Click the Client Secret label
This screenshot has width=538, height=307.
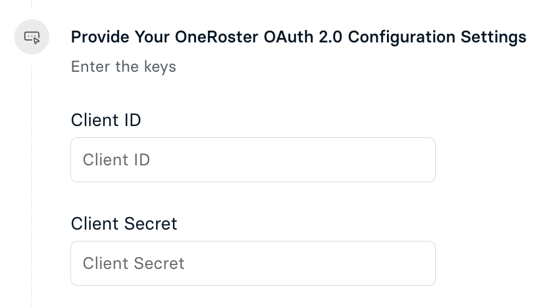124,223
